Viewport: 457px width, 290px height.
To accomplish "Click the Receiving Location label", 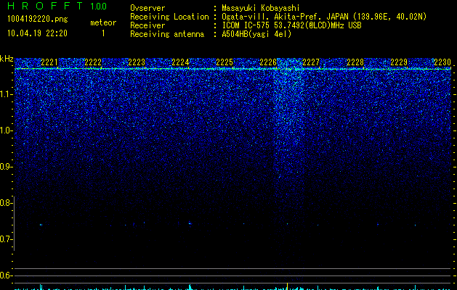I will pos(169,17).
